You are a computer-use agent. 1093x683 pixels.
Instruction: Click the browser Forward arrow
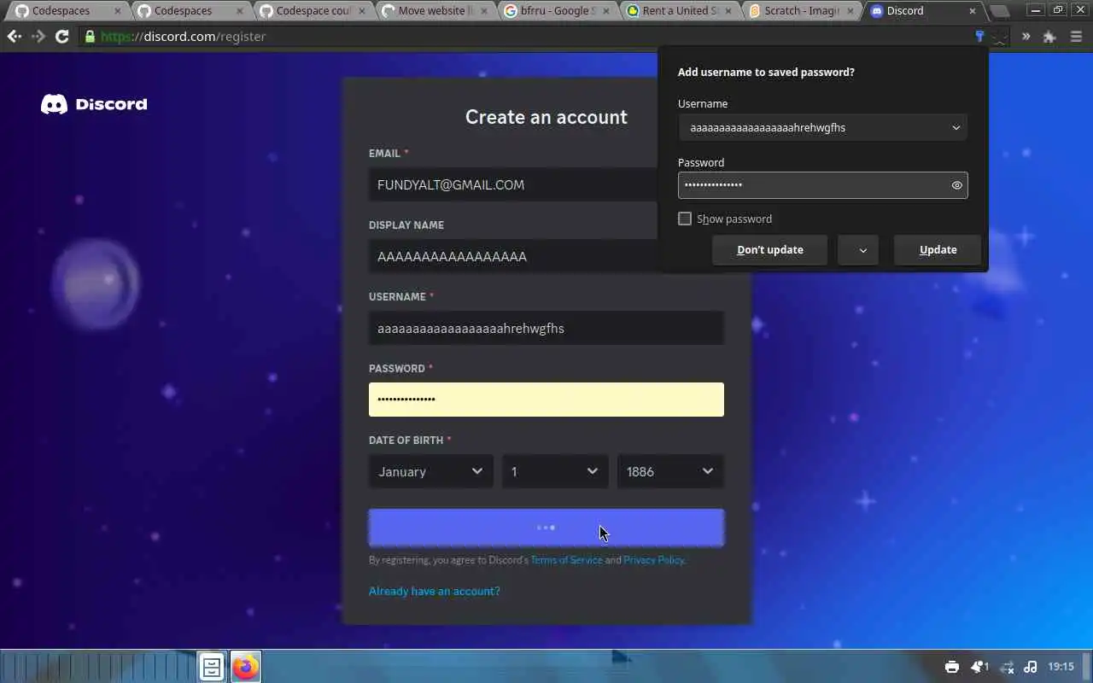pyautogui.click(x=38, y=37)
